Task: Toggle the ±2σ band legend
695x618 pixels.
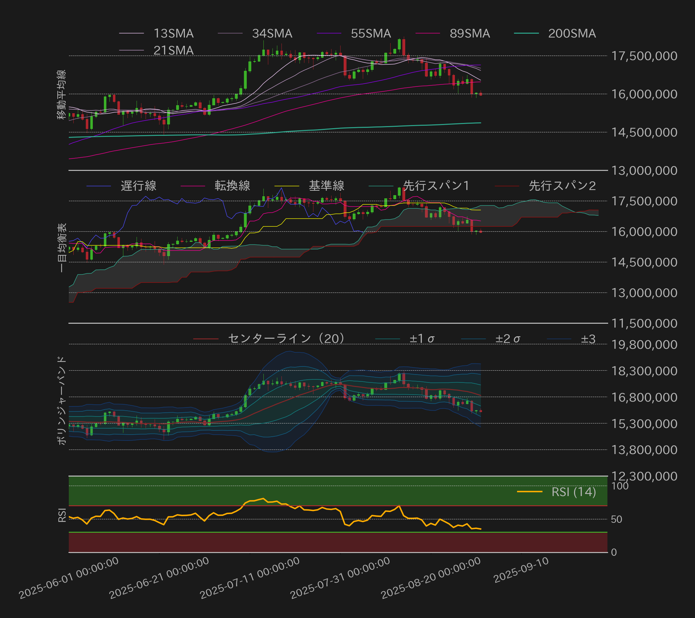Action: point(507,339)
